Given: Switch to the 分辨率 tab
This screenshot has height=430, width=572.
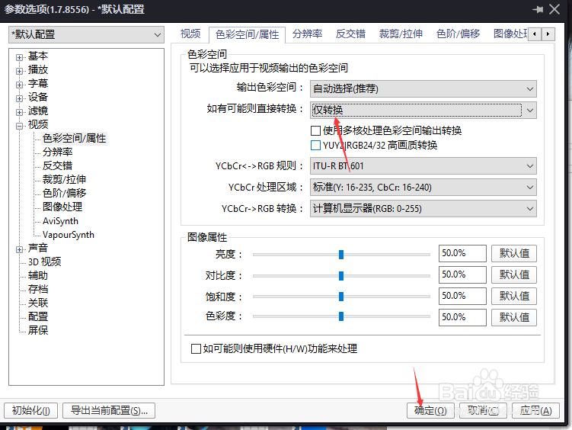Looking at the screenshot, I should (x=307, y=34).
